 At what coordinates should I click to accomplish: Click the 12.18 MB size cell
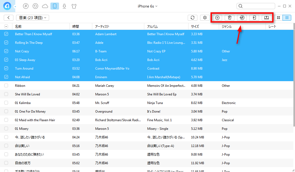tap(197, 146)
